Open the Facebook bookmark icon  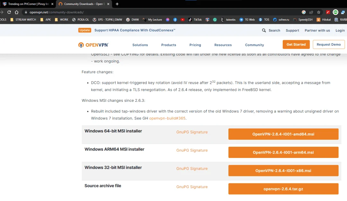(x=175, y=20)
